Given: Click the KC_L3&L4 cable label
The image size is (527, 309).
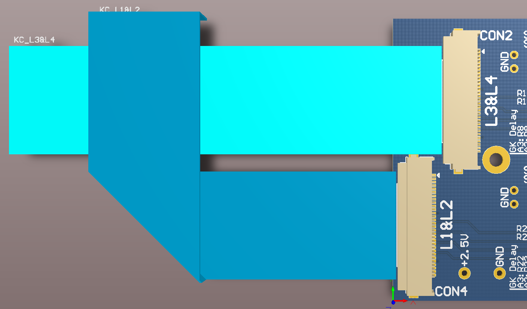Looking at the screenshot, I should coord(34,40).
